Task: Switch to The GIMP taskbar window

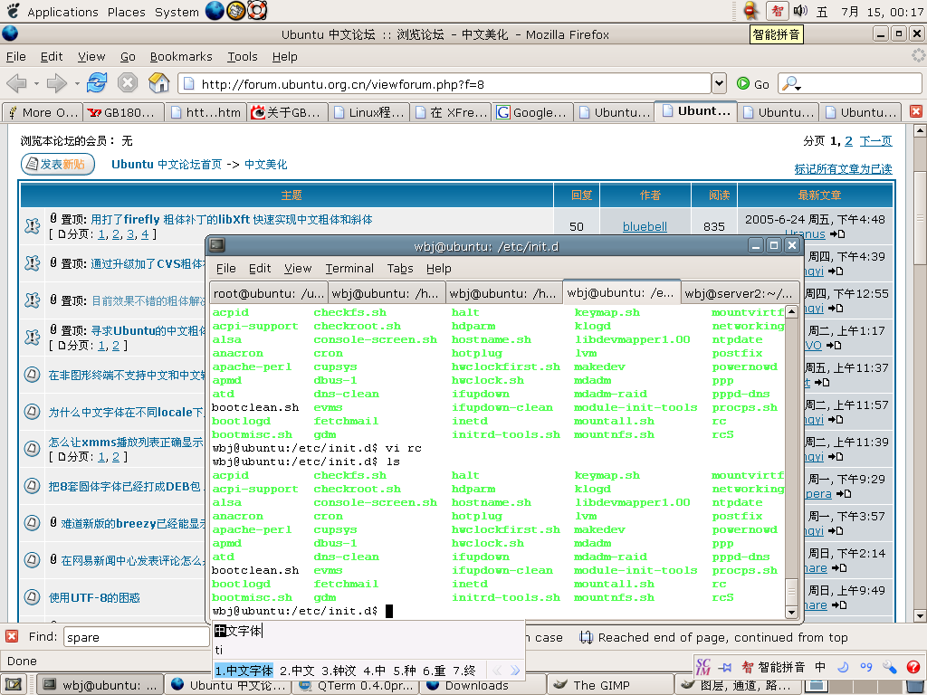Action: click(608, 686)
